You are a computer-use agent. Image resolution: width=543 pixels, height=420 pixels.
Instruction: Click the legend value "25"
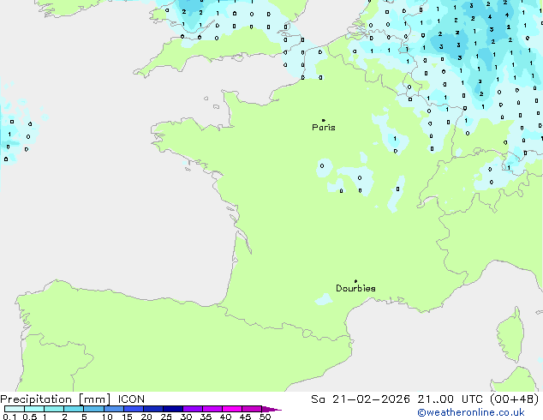click(x=166, y=417)
